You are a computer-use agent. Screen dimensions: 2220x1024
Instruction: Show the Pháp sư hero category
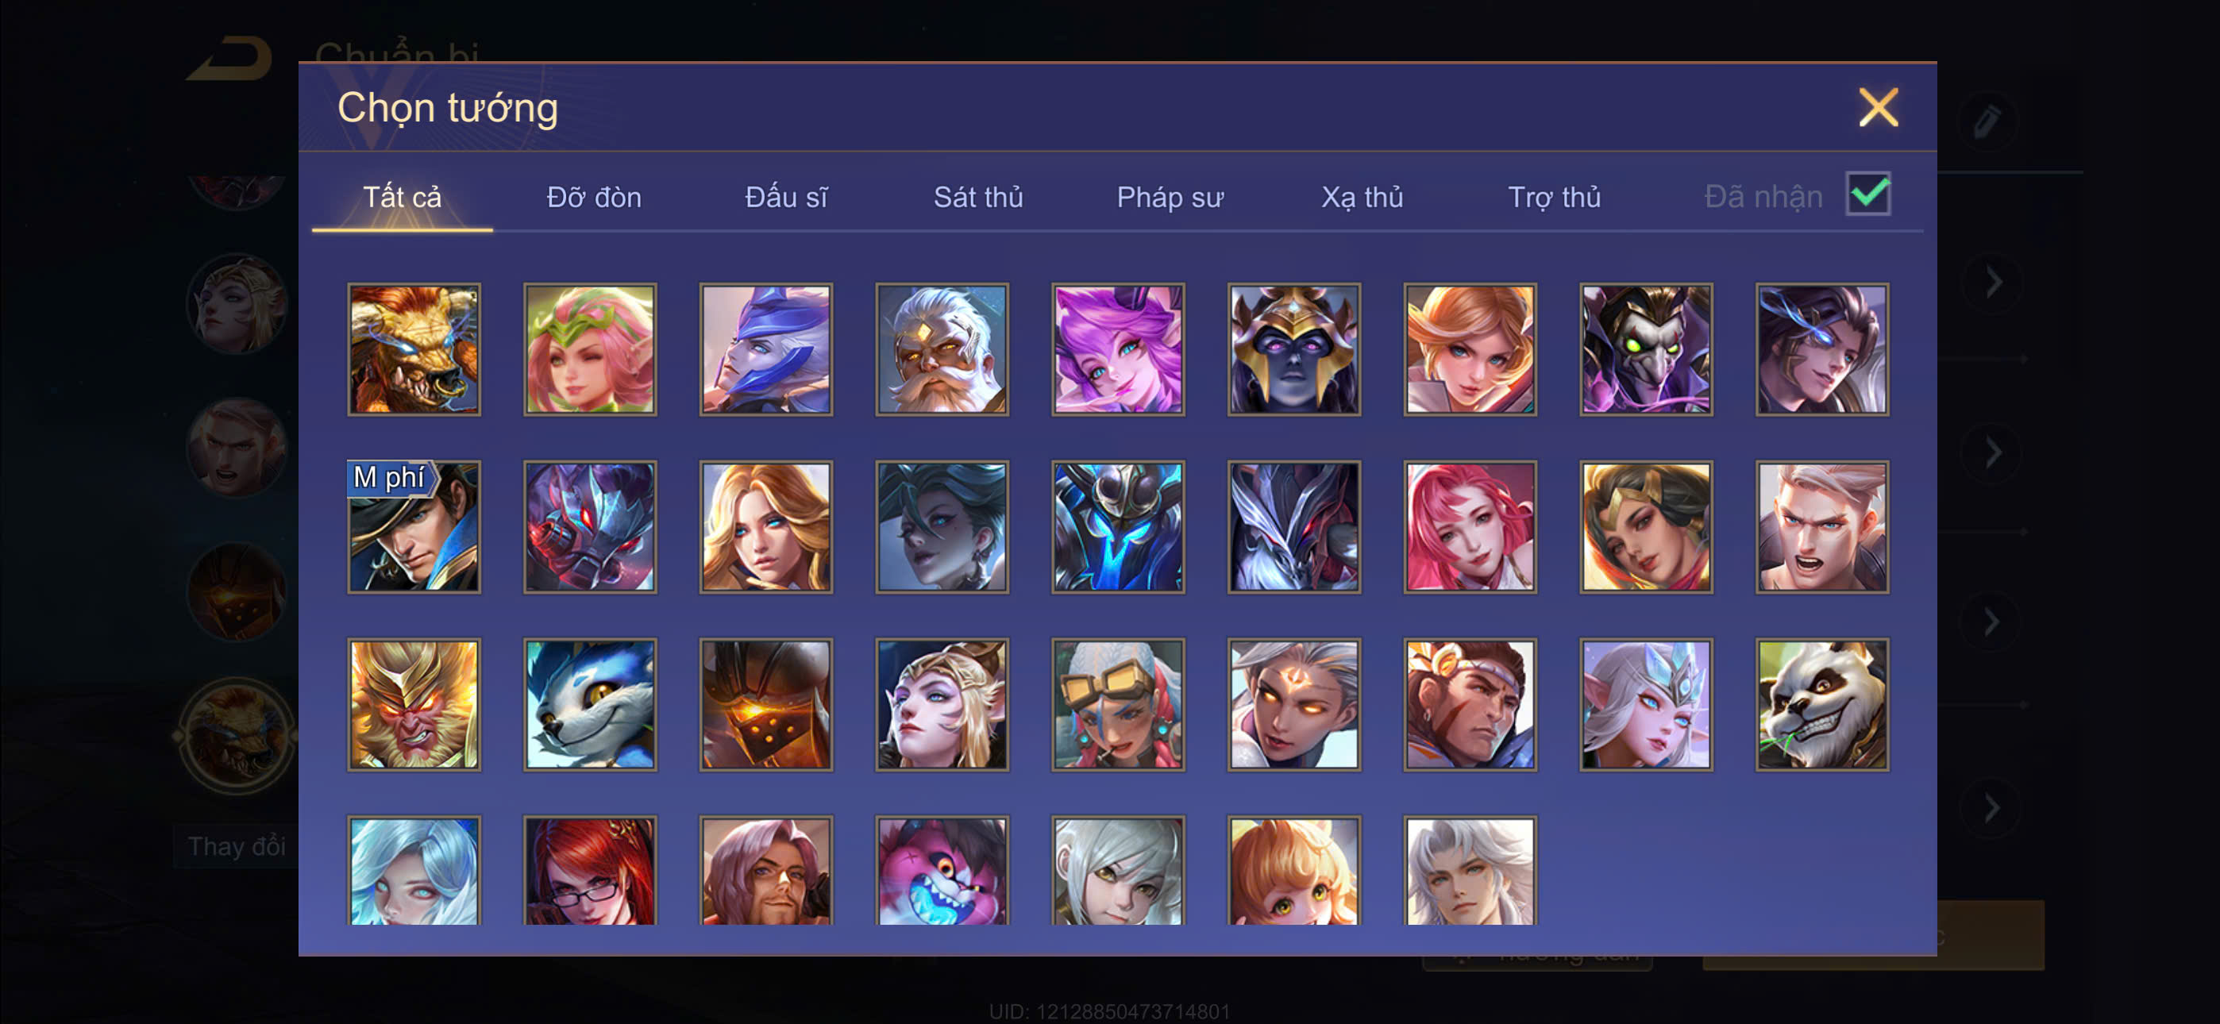point(1170,198)
